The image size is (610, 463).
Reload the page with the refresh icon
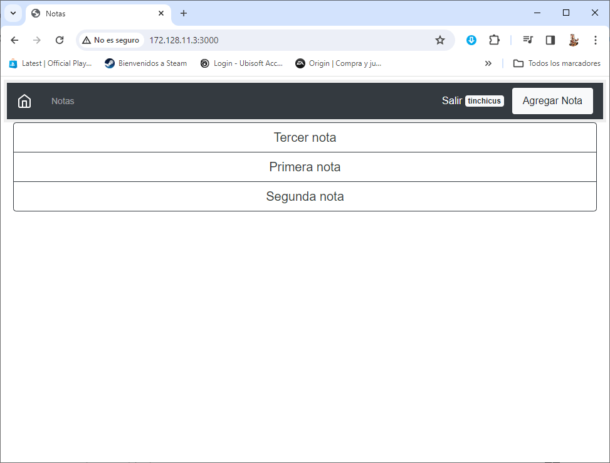pyautogui.click(x=60, y=40)
